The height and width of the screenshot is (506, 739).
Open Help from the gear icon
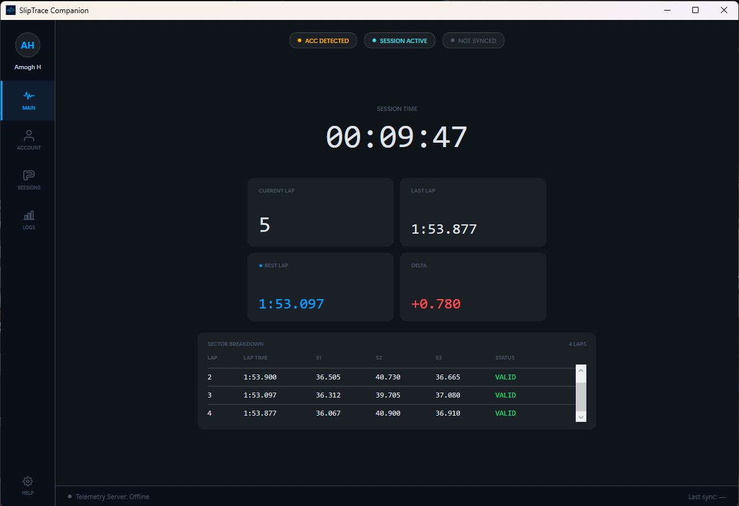pyautogui.click(x=28, y=485)
